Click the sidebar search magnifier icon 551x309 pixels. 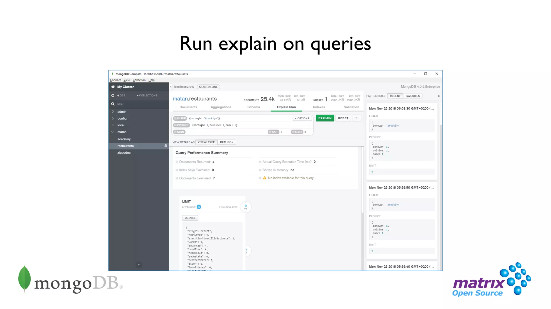tap(113, 104)
